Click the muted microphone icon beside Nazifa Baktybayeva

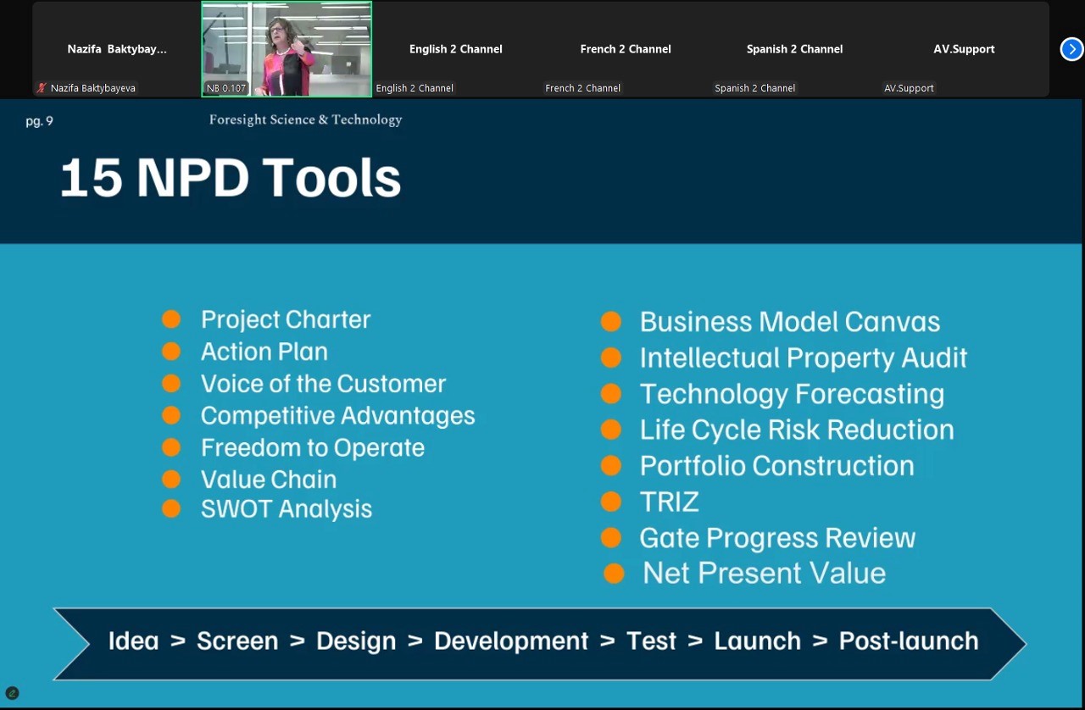point(42,88)
